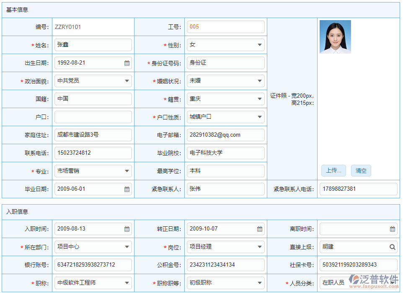Screen dimensions: 403x293
Task: Open calendar picker for 毕业日期
Action: click(x=127, y=189)
